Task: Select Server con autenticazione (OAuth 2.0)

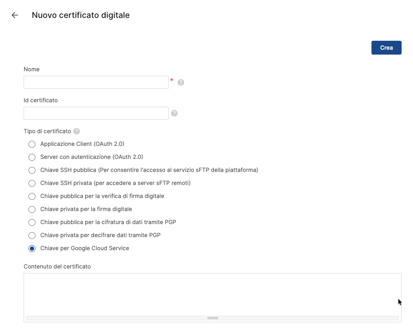Action: (x=32, y=157)
